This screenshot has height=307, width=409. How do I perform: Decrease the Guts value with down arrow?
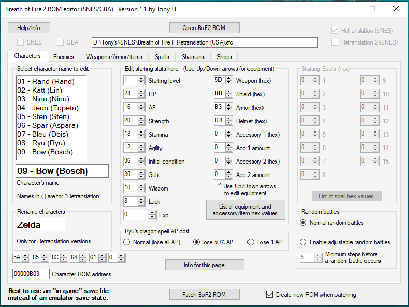point(141,177)
